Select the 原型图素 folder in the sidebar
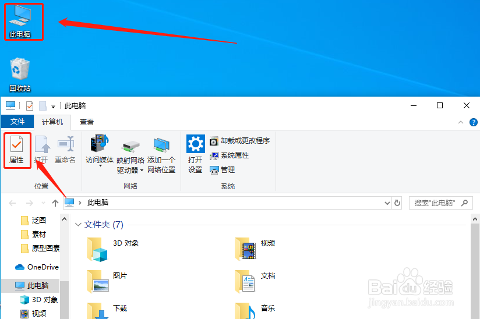This screenshot has width=480, height=319. coord(40,249)
